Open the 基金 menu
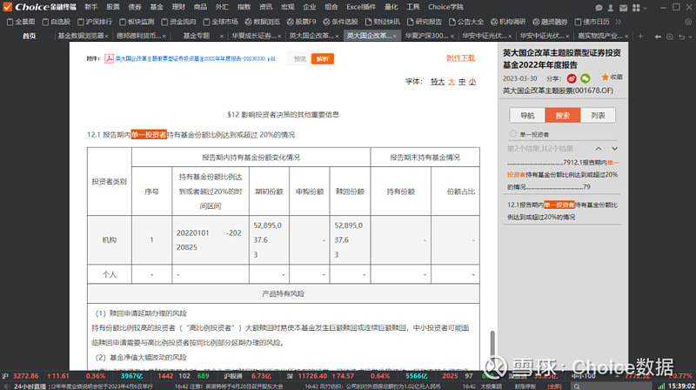This screenshot has width=696, height=390. [157, 7]
